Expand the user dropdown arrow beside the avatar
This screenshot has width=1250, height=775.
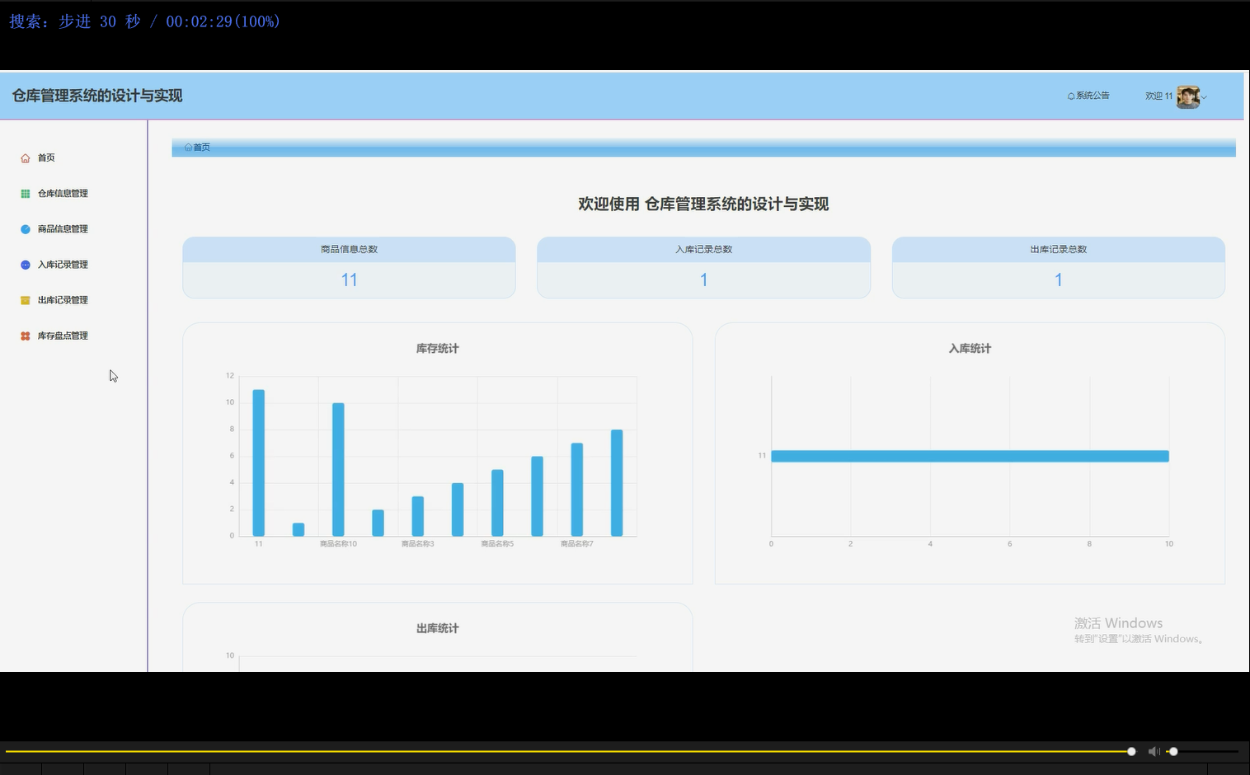(1204, 97)
